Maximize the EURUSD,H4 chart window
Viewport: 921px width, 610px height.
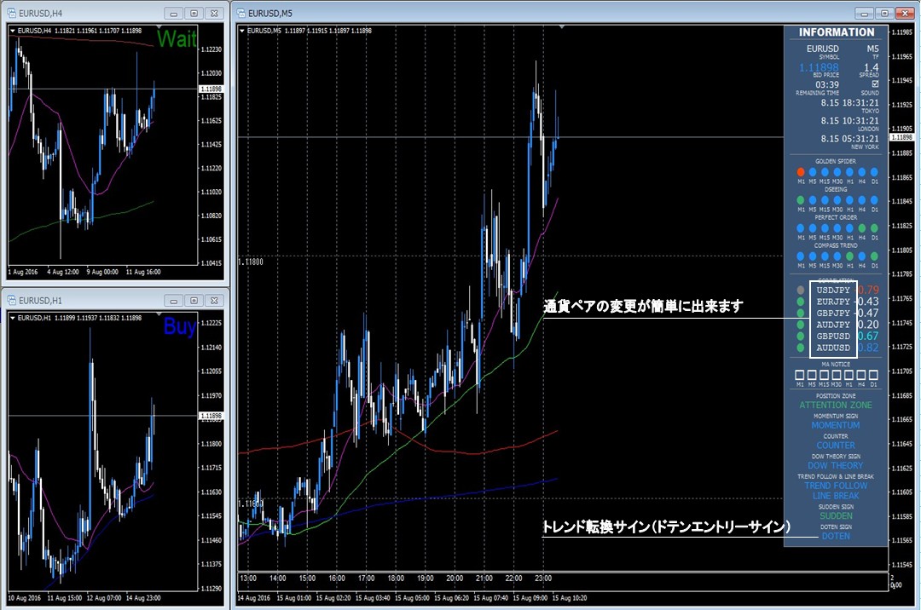pos(194,13)
